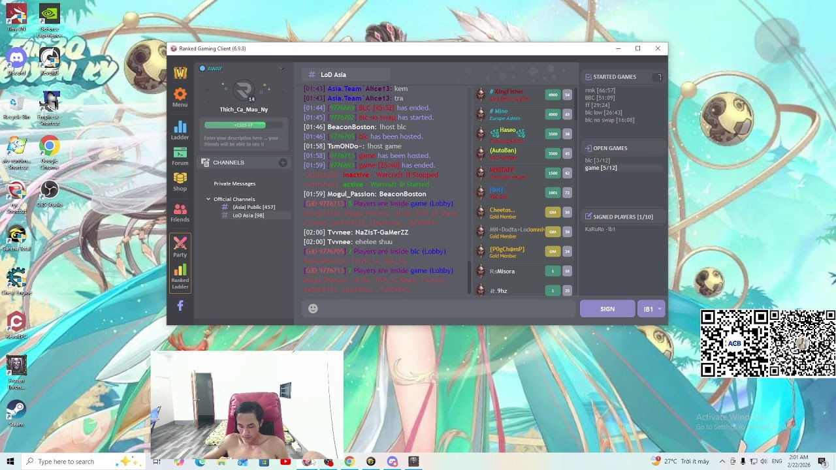
Task: Add a channel with the plus icon
Action: 283,163
